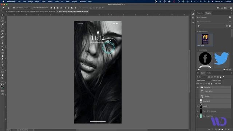Click the Facebook logo library item

click(x=205, y=58)
